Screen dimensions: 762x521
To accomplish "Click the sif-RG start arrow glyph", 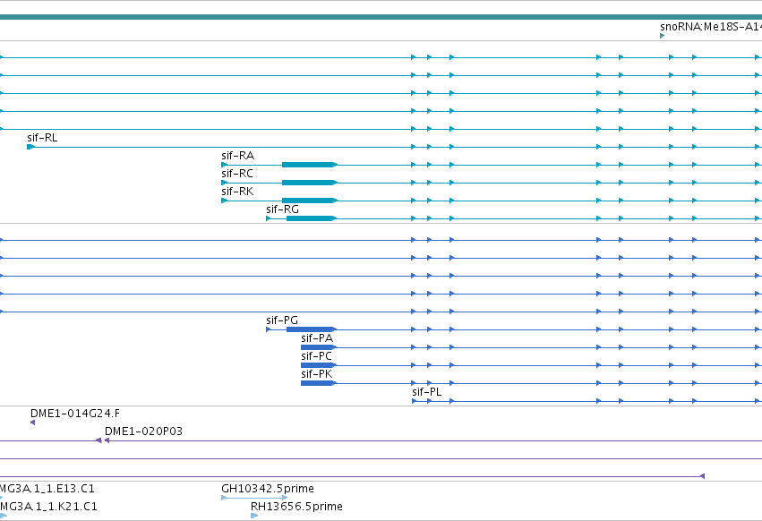I will (x=269, y=218).
